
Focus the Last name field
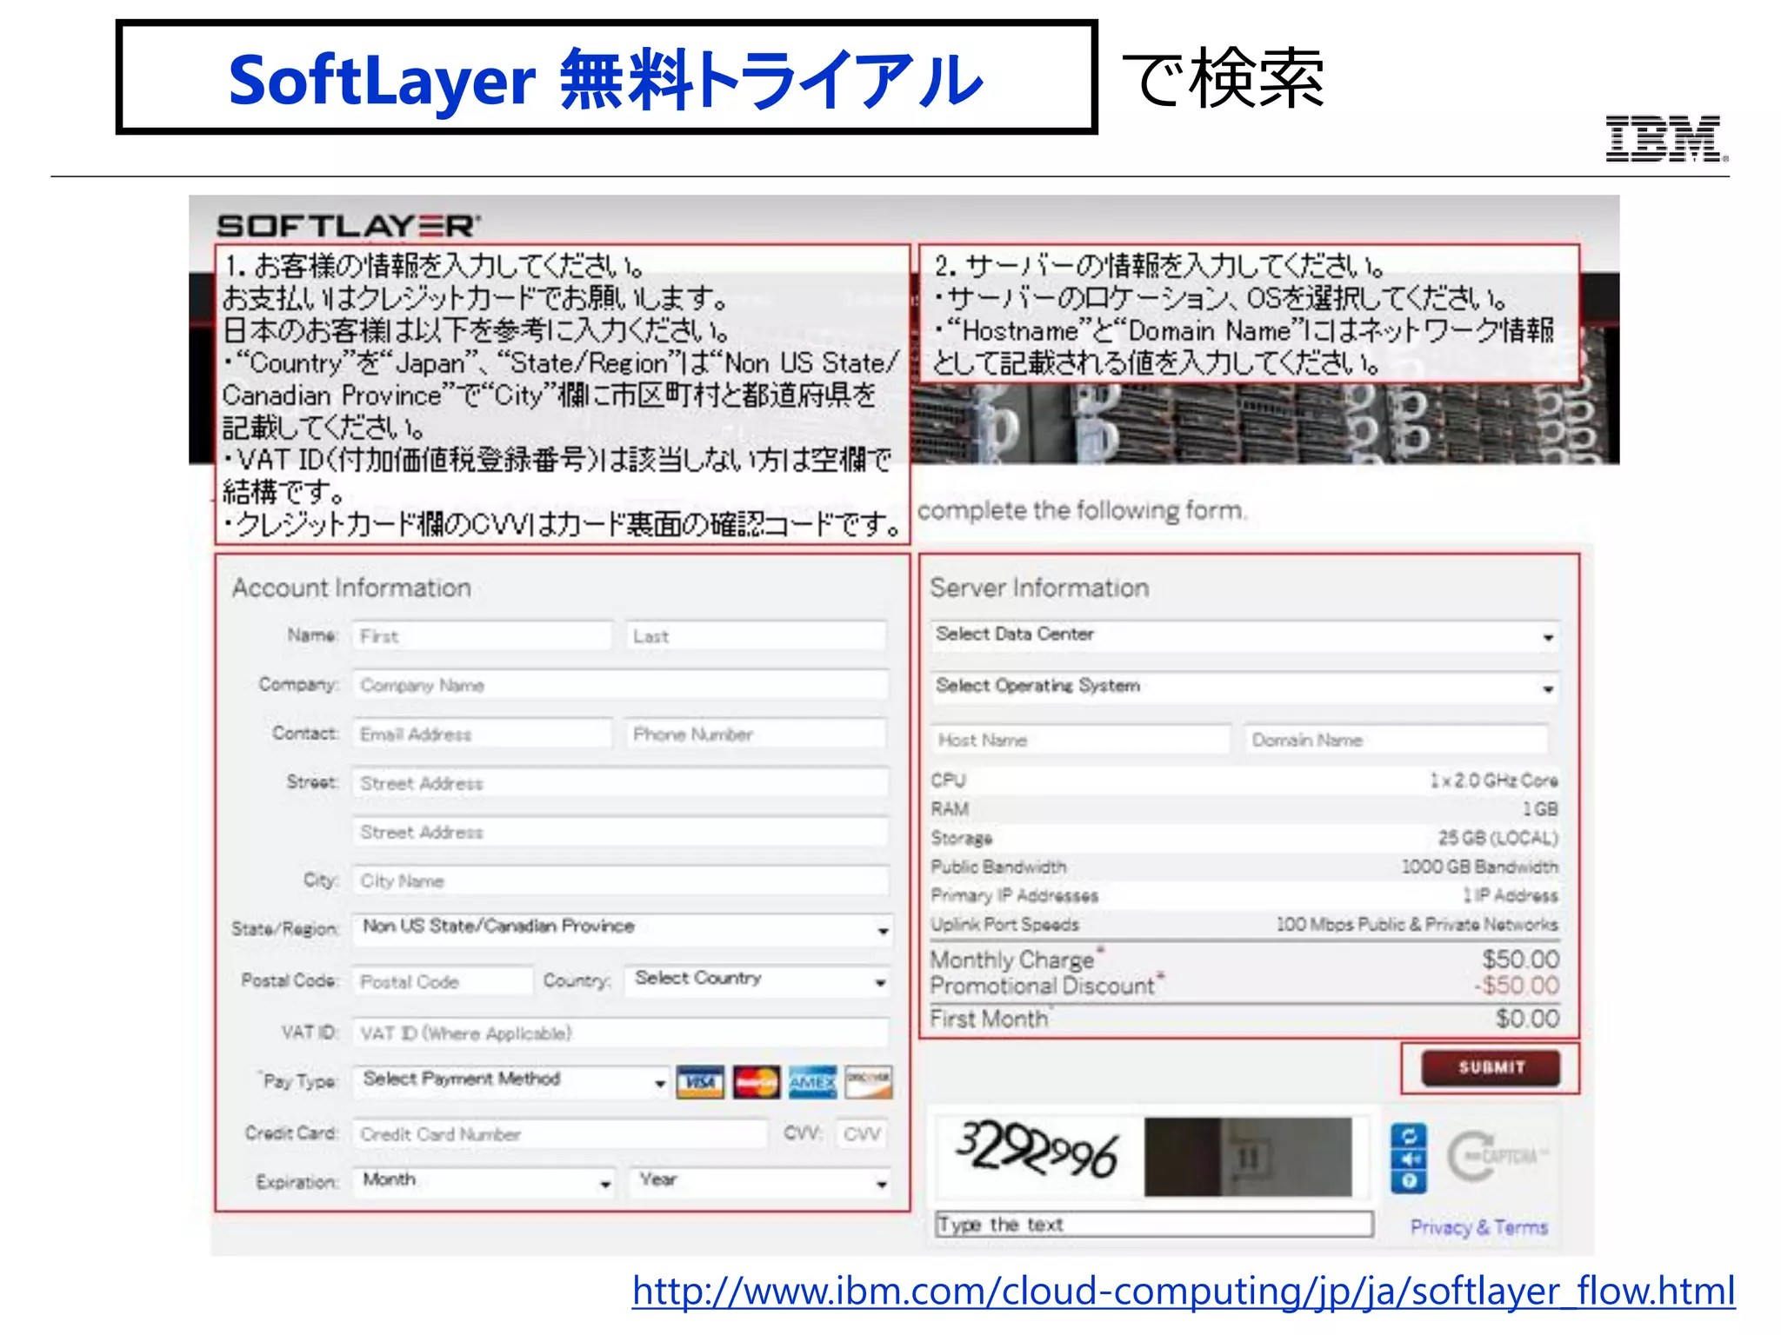coord(757,636)
